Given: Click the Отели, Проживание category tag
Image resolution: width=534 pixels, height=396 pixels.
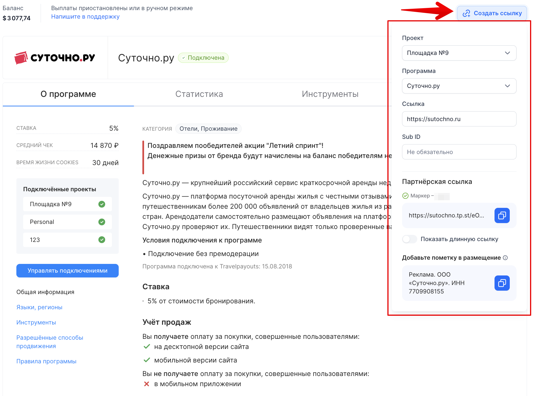Looking at the screenshot, I should pyautogui.click(x=208, y=129).
